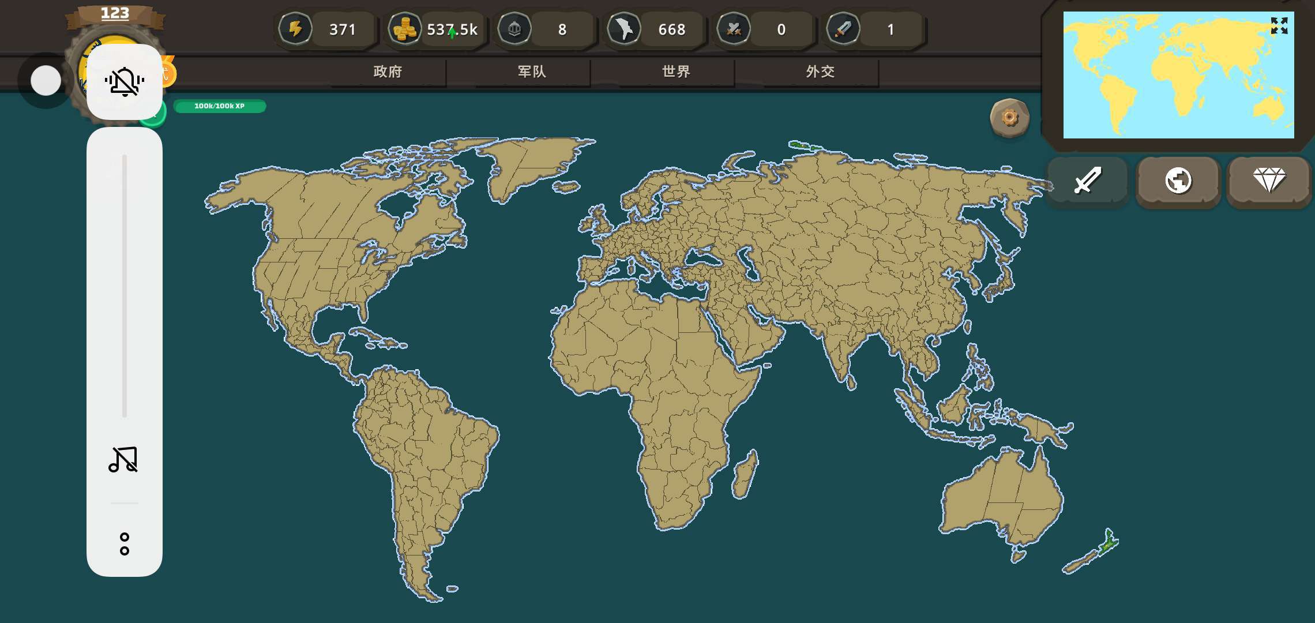The image size is (1315, 623).
Task: Click the territory map resource icon
Action: (x=624, y=28)
